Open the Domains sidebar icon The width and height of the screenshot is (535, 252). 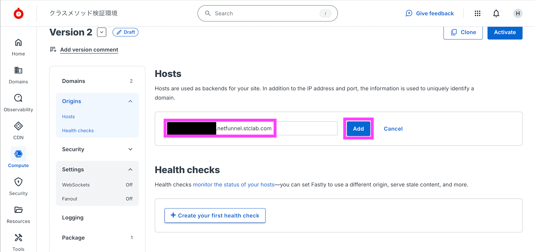[x=18, y=71]
